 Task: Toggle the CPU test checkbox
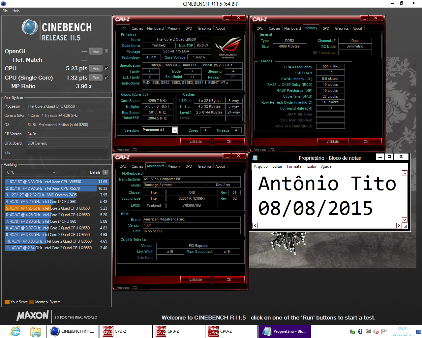pos(106,68)
